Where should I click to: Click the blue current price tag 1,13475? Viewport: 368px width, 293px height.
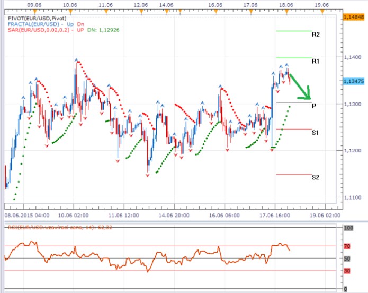[x=353, y=81]
